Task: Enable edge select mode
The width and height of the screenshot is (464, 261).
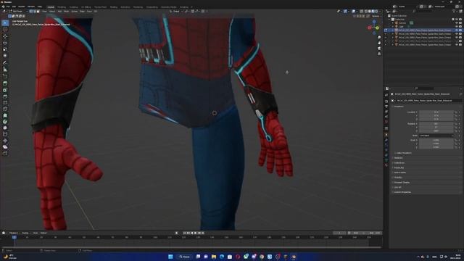Action: (34, 12)
